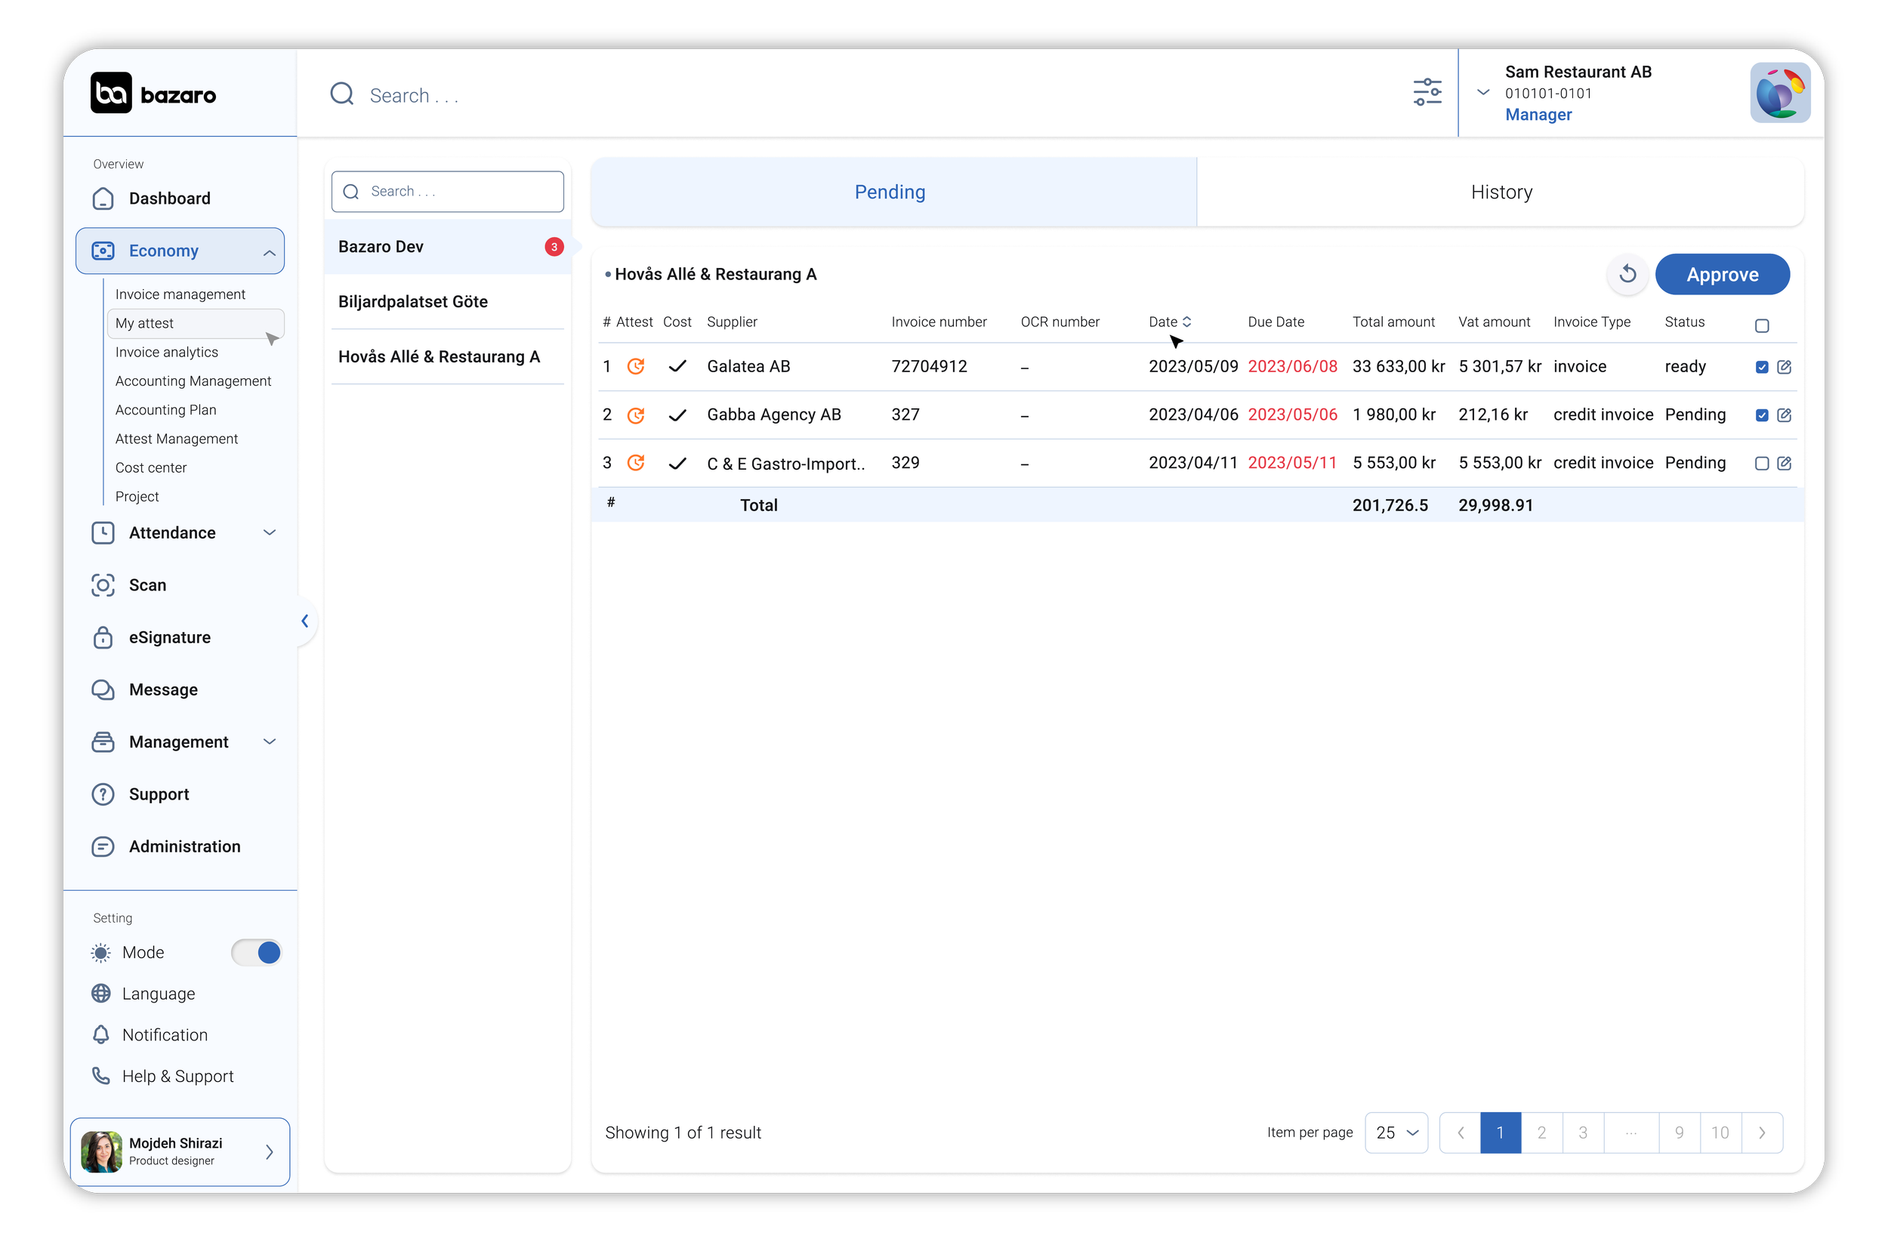Go to pagination page 2
The width and height of the screenshot is (1888, 1242).
pos(1541,1133)
